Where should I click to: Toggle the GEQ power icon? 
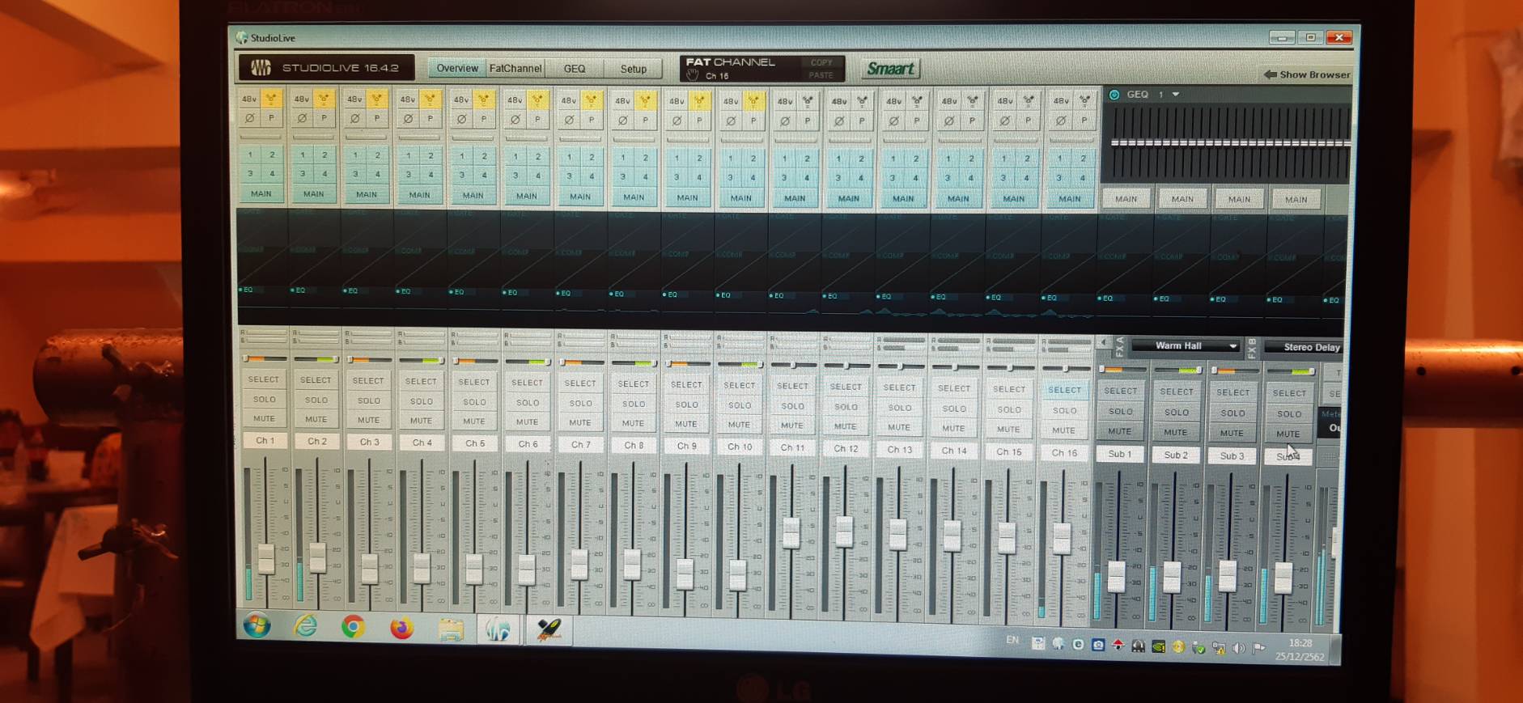coord(1114,95)
